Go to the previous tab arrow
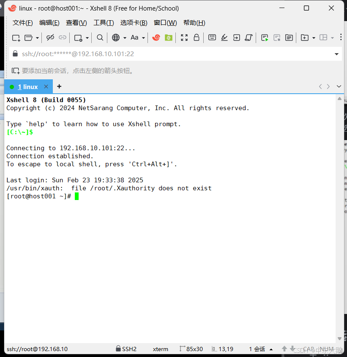 (x=320, y=87)
